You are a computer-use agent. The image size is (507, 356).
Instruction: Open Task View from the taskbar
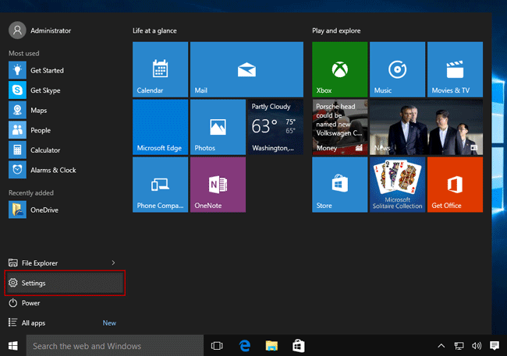pyautogui.click(x=217, y=346)
